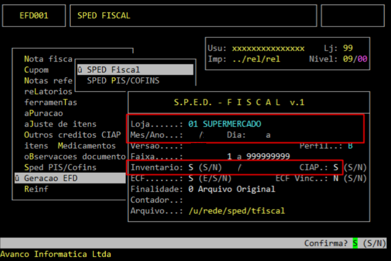Open the Reinf menu entry
Image resolution: width=391 pixels, height=261 pixels.
[36, 189]
